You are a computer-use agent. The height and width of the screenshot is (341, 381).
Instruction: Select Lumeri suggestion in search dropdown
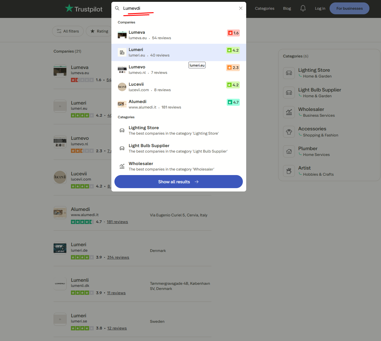[x=179, y=52]
